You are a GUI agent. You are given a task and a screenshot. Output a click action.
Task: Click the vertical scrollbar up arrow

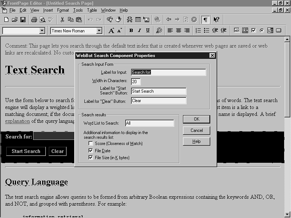pyautogui.click(x=287, y=40)
